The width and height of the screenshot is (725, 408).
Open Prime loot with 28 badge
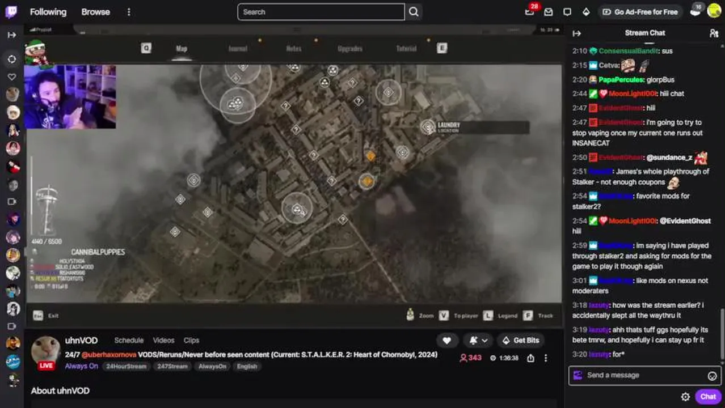[x=530, y=12]
